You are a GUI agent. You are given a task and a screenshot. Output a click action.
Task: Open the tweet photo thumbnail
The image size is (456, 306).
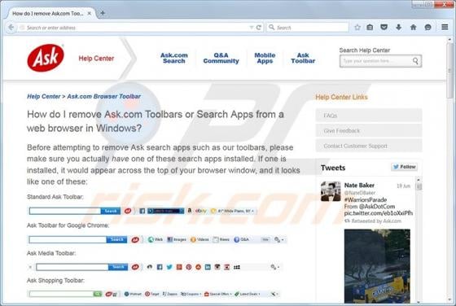click(x=377, y=266)
